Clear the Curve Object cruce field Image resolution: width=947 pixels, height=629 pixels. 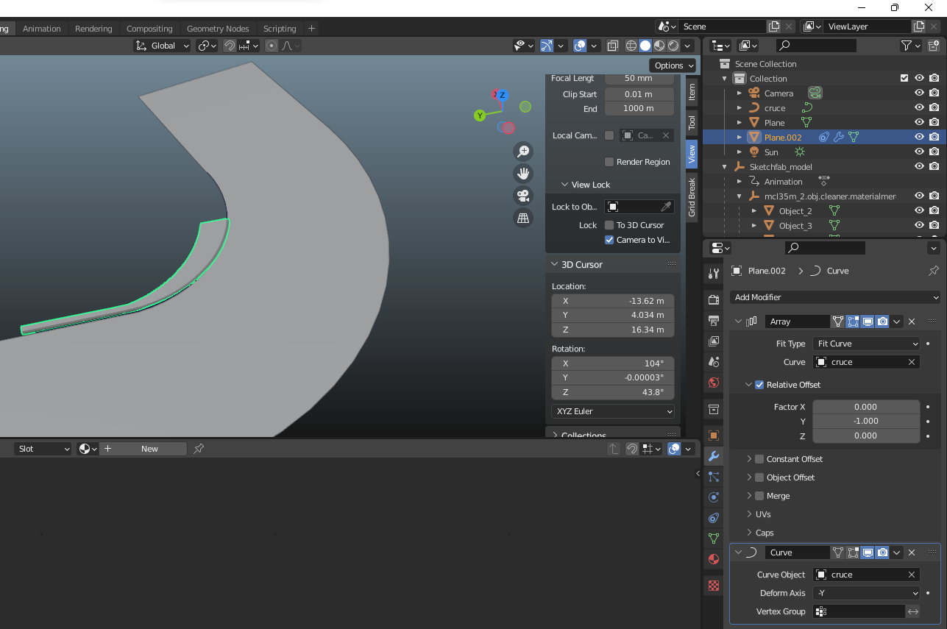click(912, 575)
